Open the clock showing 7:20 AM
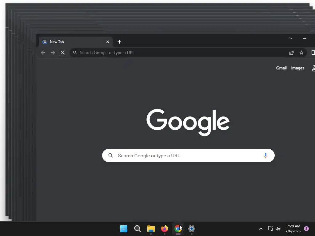The height and width of the screenshot is (236, 315). pyautogui.click(x=293, y=229)
